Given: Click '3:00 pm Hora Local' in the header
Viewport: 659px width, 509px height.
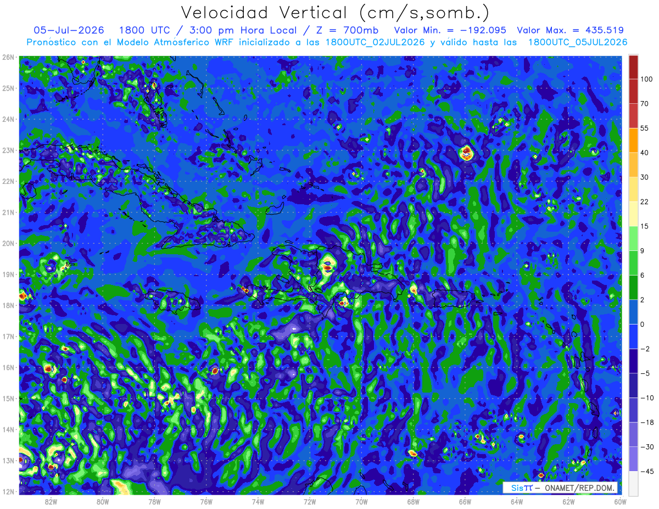Looking at the screenshot, I should [242, 30].
